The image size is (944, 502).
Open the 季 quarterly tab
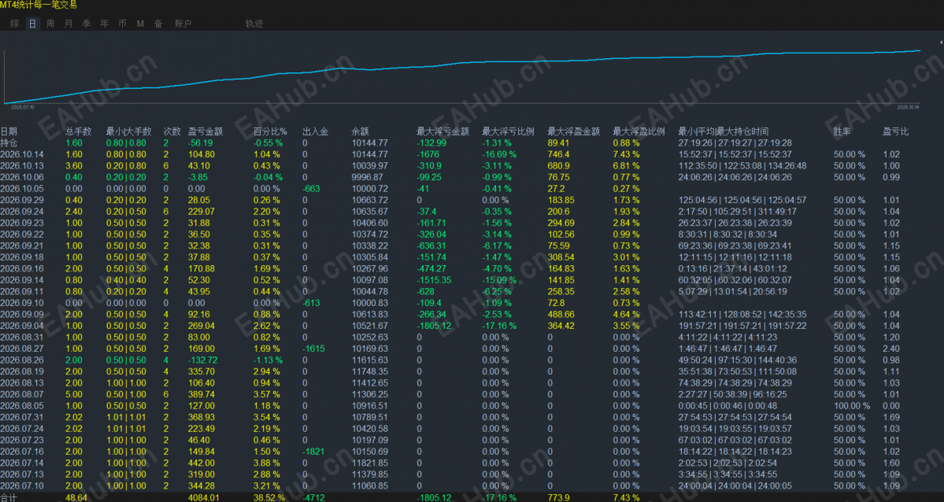pos(87,24)
